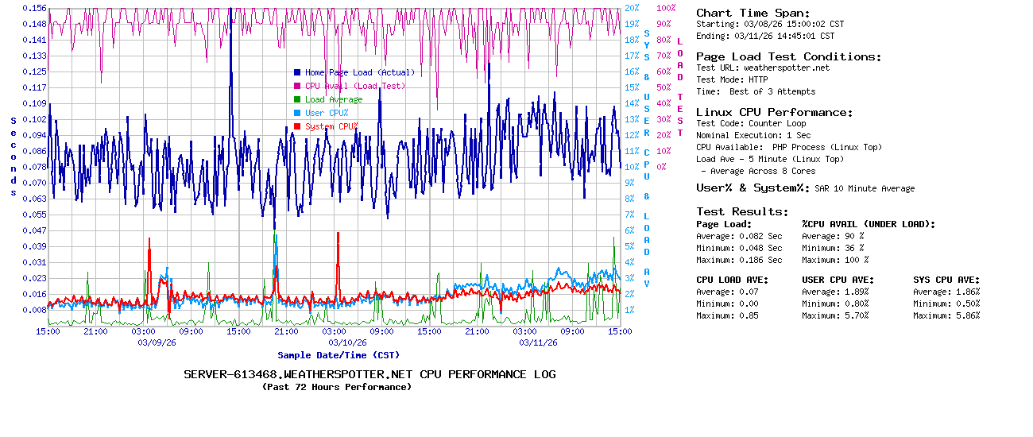Click the red System CPU% legend swatch
This screenshot has height=437, width=1033.
(x=297, y=126)
